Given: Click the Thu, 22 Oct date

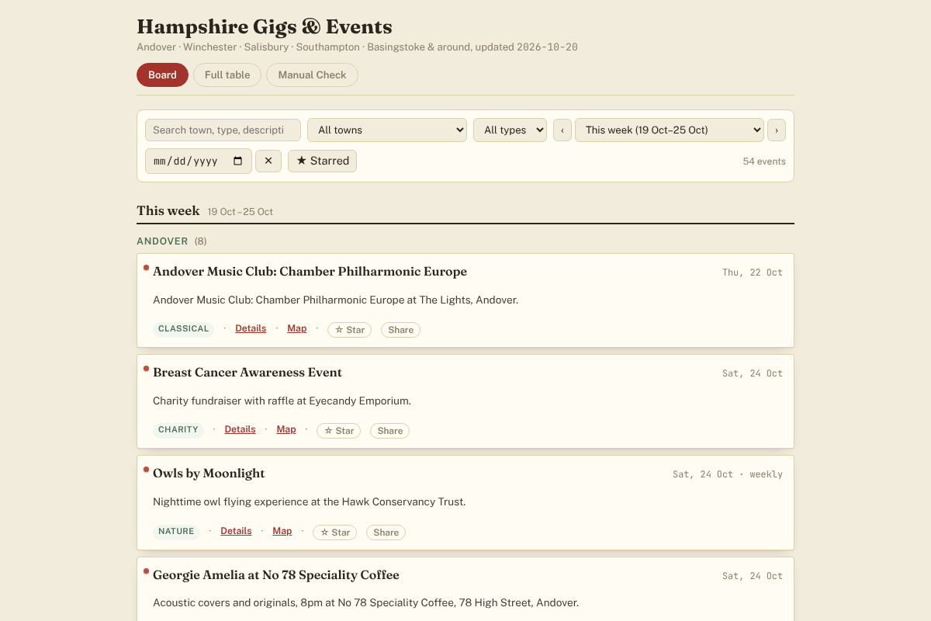Looking at the screenshot, I should [x=753, y=272].
